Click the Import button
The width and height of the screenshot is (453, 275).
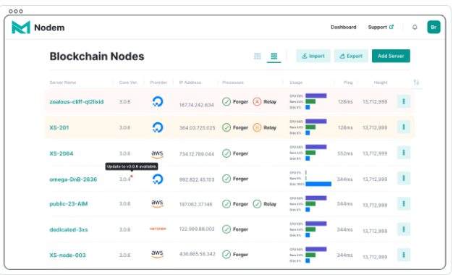pyautogui.click(x=313, y=56)
